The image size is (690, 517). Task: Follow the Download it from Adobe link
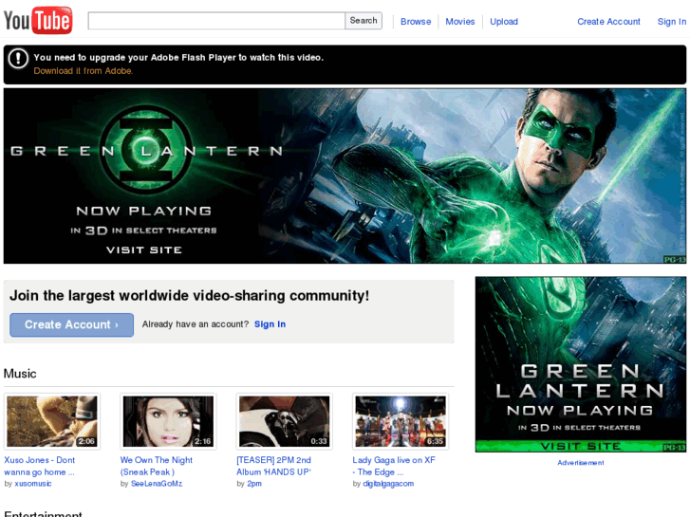pyautogui.click(x=84, y=71)
